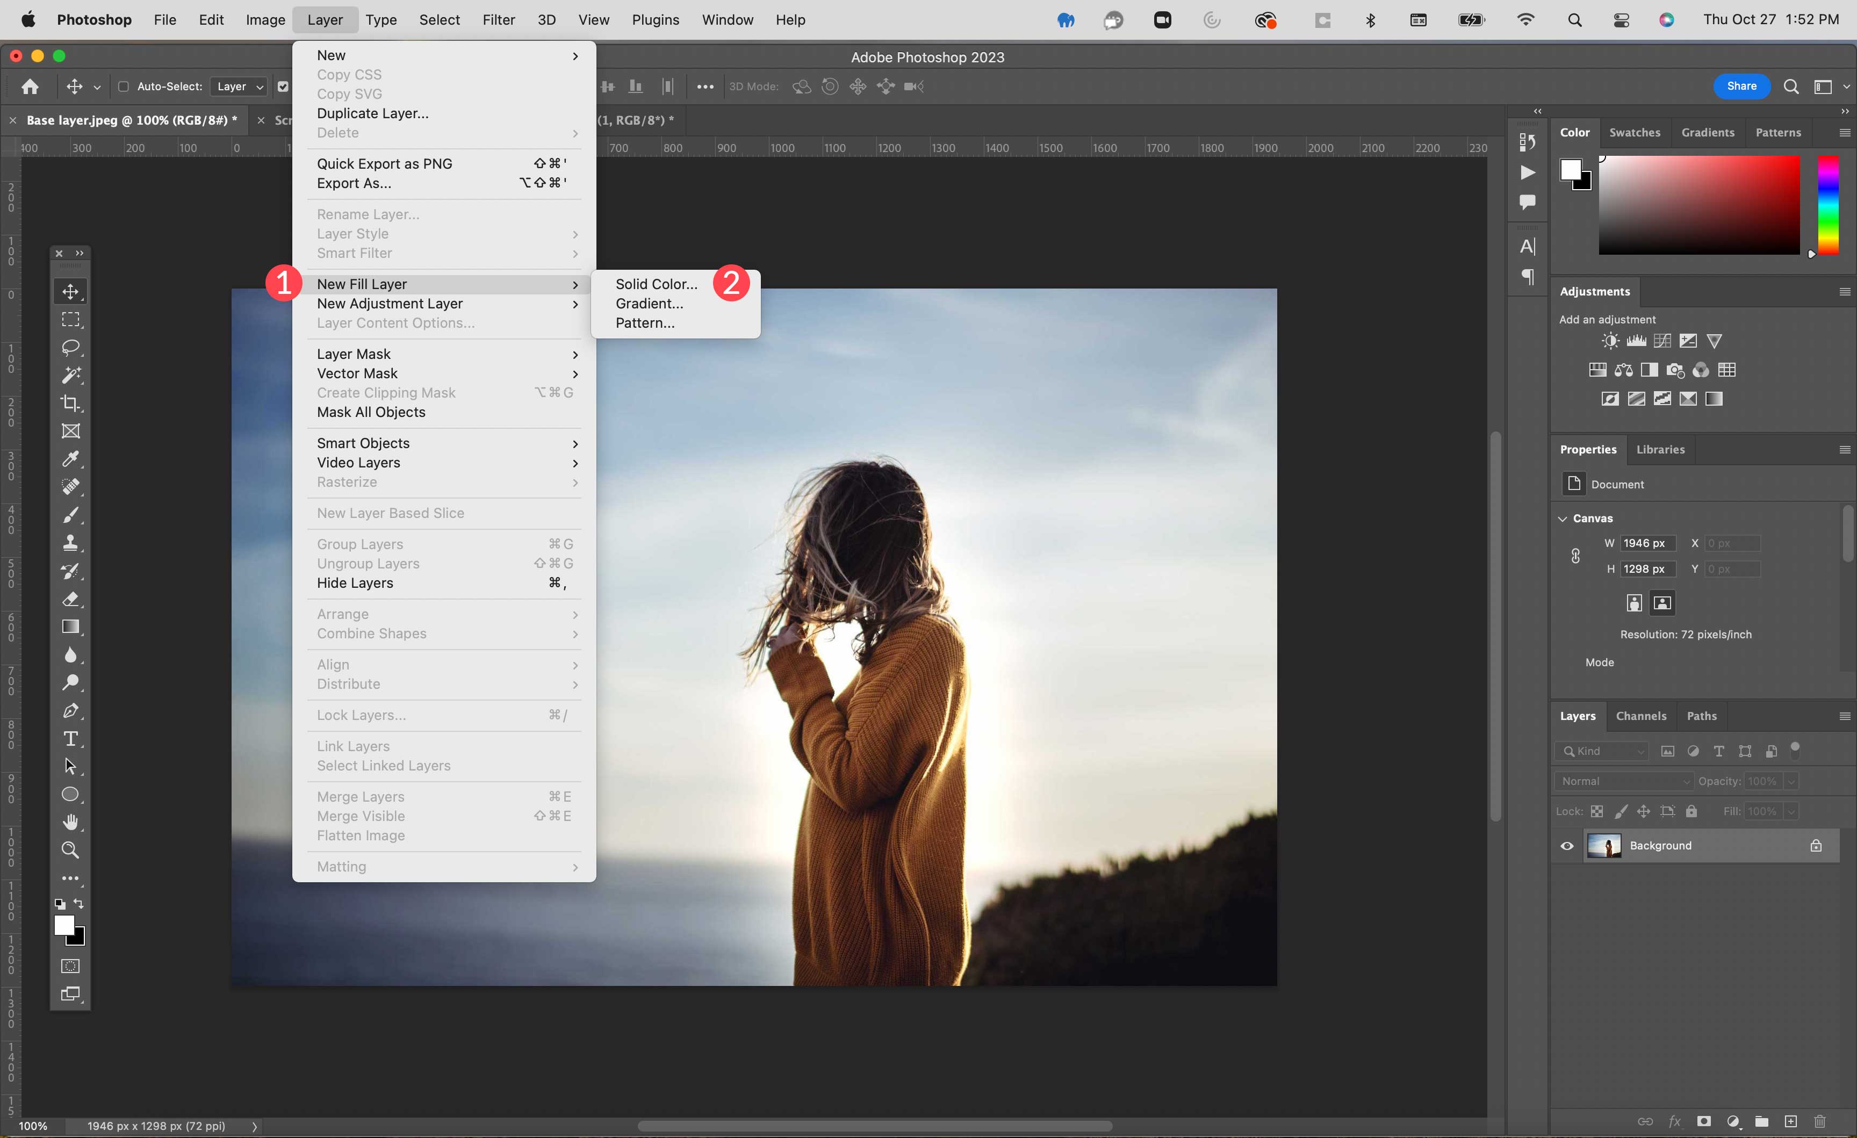Select the Lasso tool
The height and width of the screenshot is (1138, 1857).
(x=71, y=346)
